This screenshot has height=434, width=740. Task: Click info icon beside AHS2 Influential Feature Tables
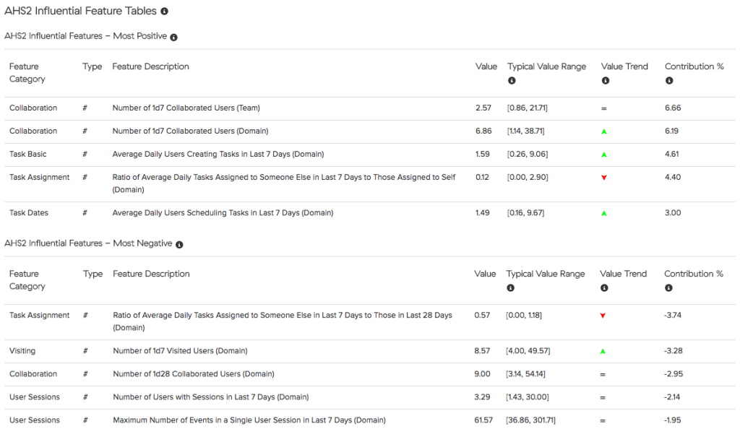(x=164, y=12)
